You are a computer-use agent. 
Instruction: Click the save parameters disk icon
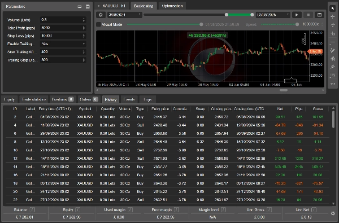pos(88,6)
